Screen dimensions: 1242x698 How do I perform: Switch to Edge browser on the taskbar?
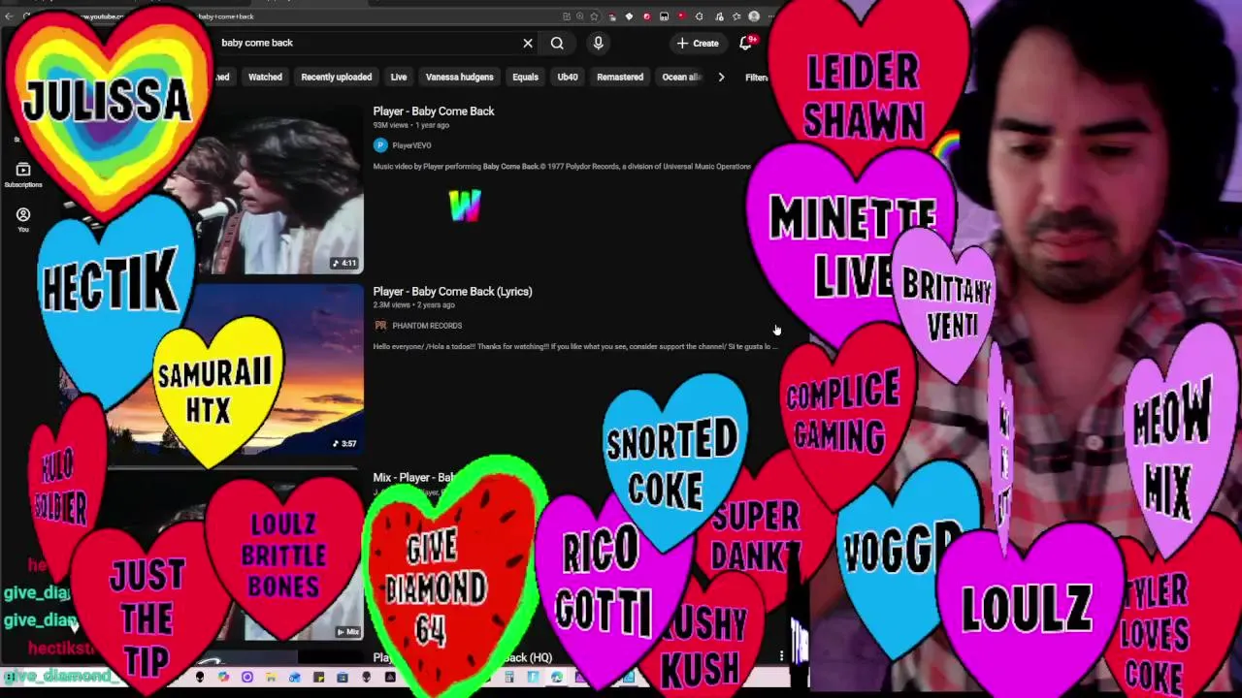click(x=557, y=677)
